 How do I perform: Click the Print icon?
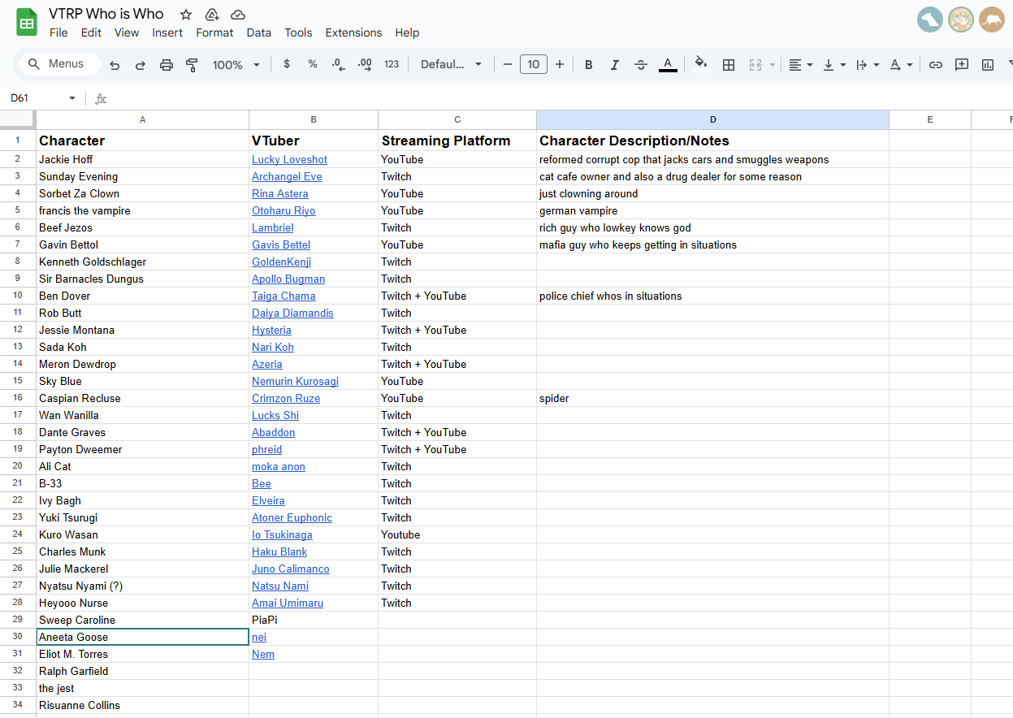(x=167, y=65)
